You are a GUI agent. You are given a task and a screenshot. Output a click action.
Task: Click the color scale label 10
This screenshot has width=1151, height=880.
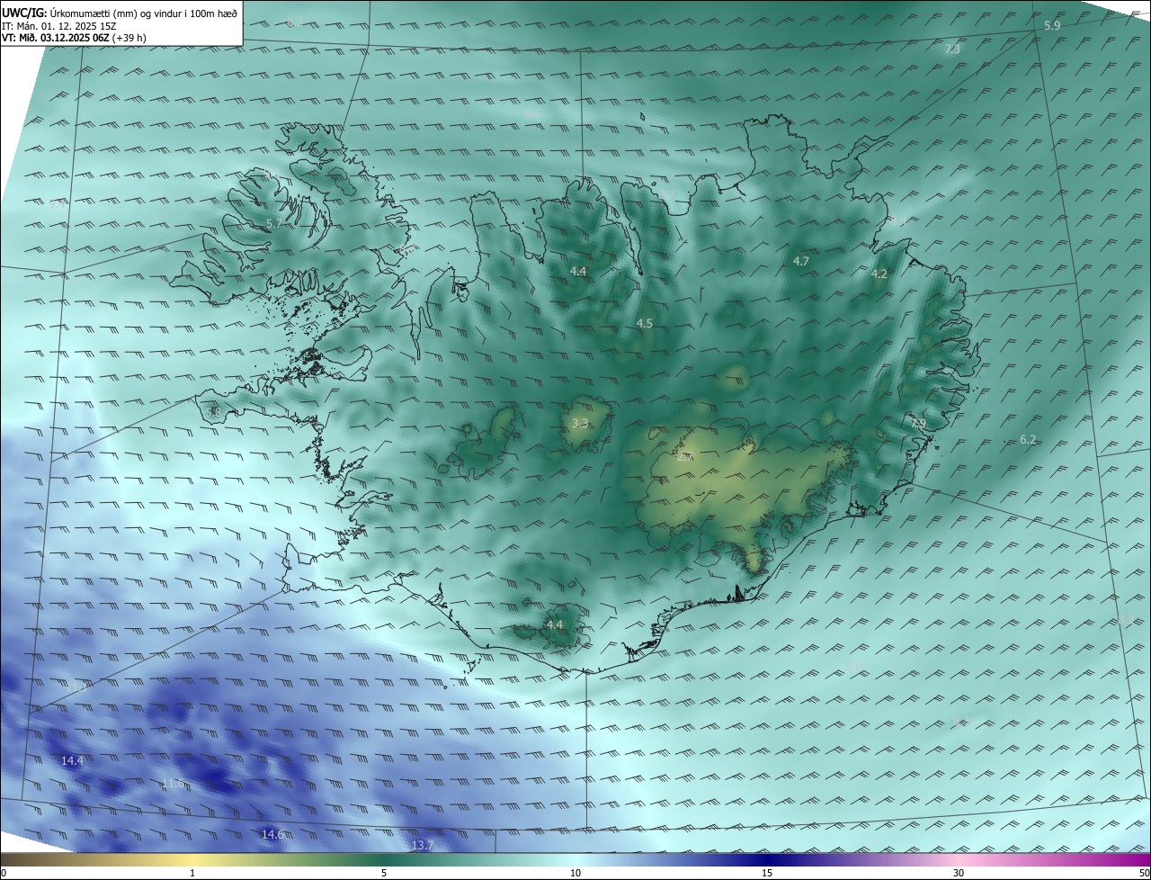point(575,873)
